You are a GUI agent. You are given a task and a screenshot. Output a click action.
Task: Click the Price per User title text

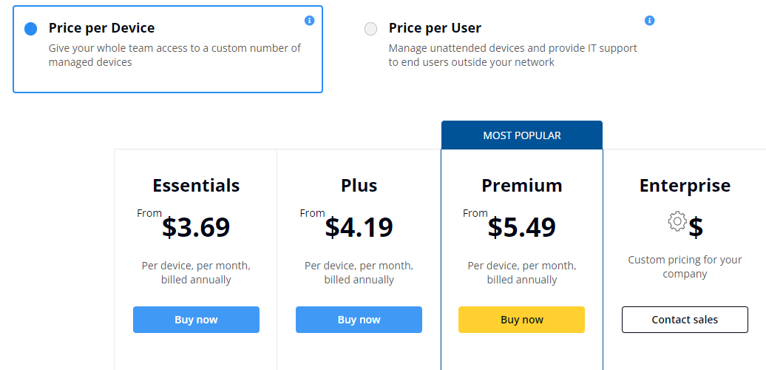pyautogui.click(x=435, y=28)
